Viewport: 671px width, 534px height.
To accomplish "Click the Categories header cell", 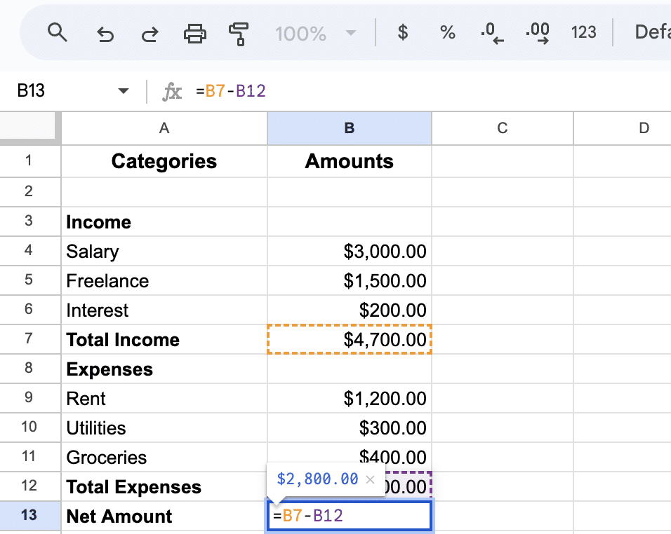I will pyautogui.click(x=164, y=161).
